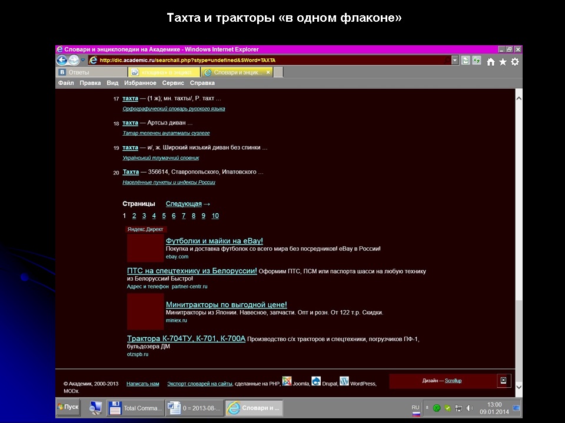The height and width of the screenshot is (423, 565).
Task: Click the page's vertical scrollbar thumb
Action: pyautogui.click(x=518, y=341)
